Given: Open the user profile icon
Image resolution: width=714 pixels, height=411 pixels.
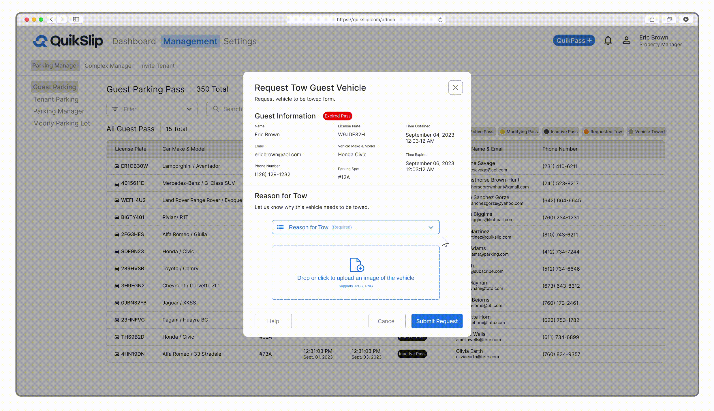Looking at the screenshot, I should tap(626, 41).
